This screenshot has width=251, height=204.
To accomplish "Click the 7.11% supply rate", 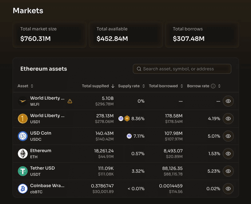I will tap(139, 136).
